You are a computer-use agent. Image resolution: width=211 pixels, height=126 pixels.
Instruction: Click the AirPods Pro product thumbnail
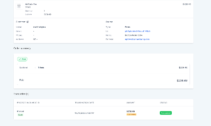pos(19,6)
